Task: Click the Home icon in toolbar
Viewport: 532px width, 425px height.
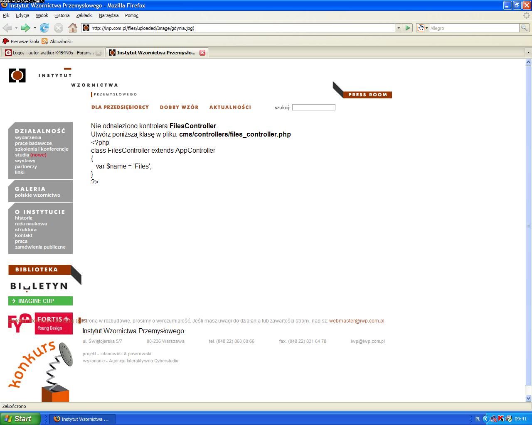Action: click(x=73, y=28)
